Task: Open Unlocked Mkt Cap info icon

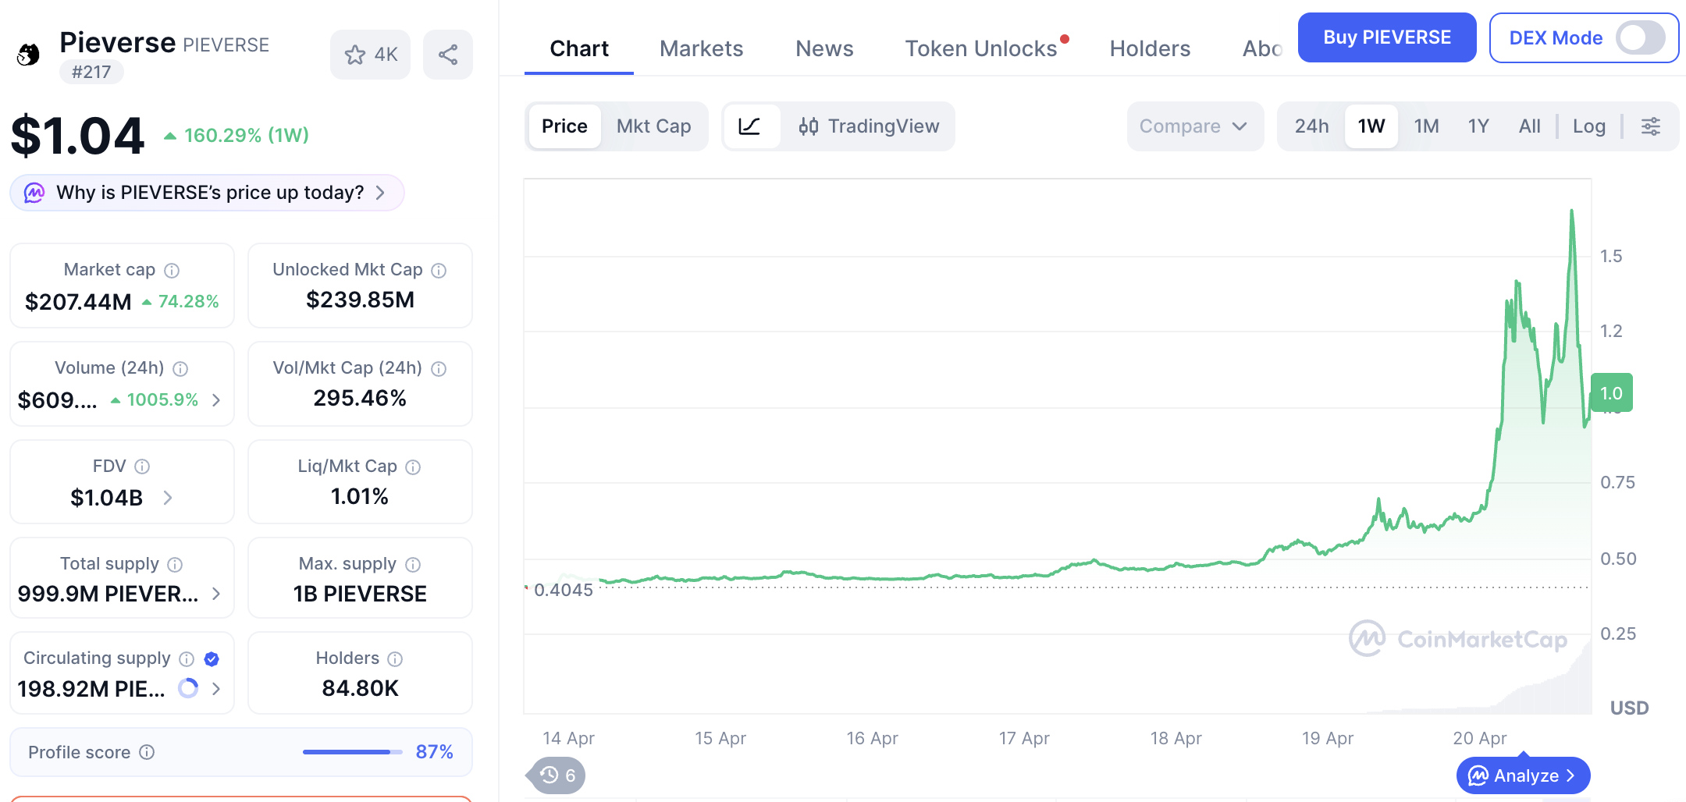Action: (x=439, y=271)
